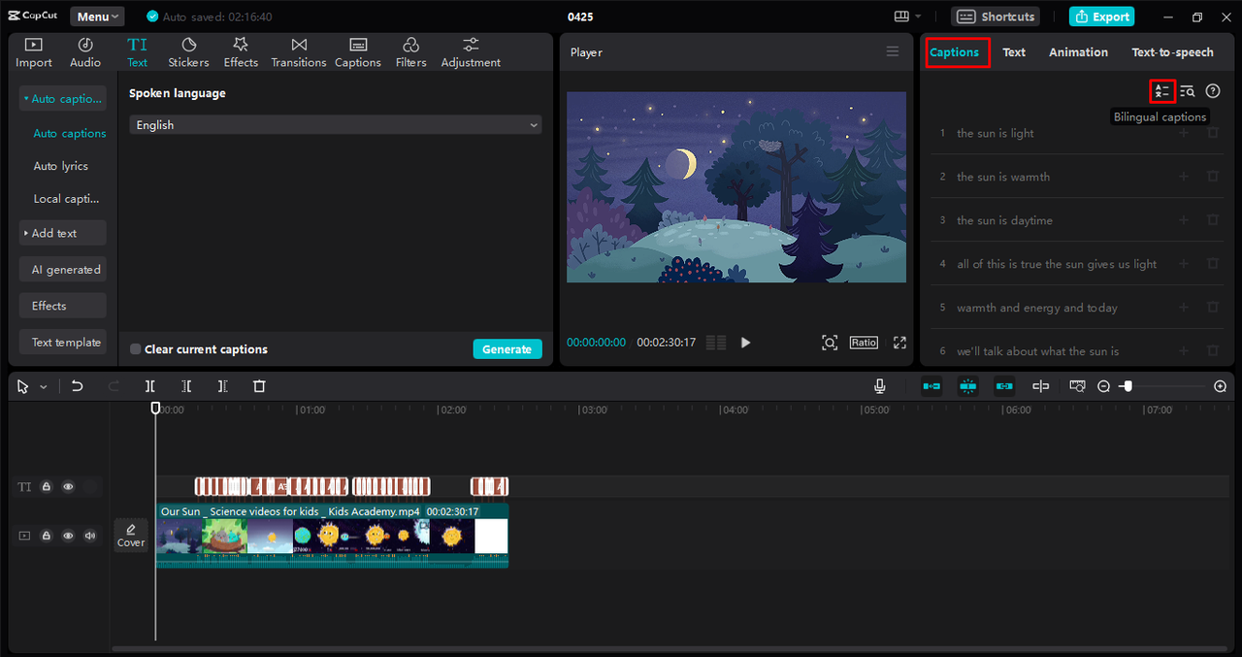Click the timeline zoom slider handle

(x=1127, y=386)
